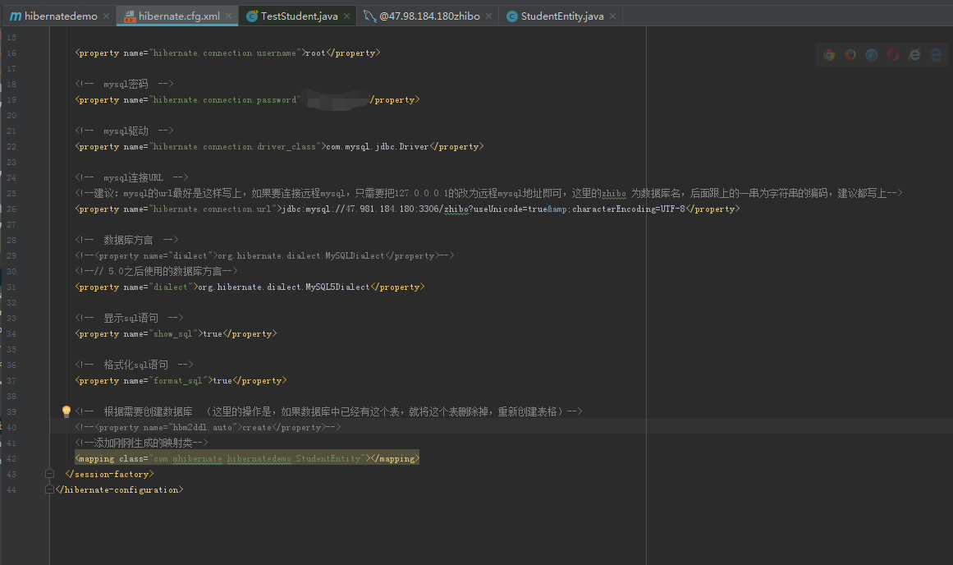The image size is (953, 565).
Task: Click "characterEncoding=UTF-8" in the URL
Action: (x=629, y=209)
